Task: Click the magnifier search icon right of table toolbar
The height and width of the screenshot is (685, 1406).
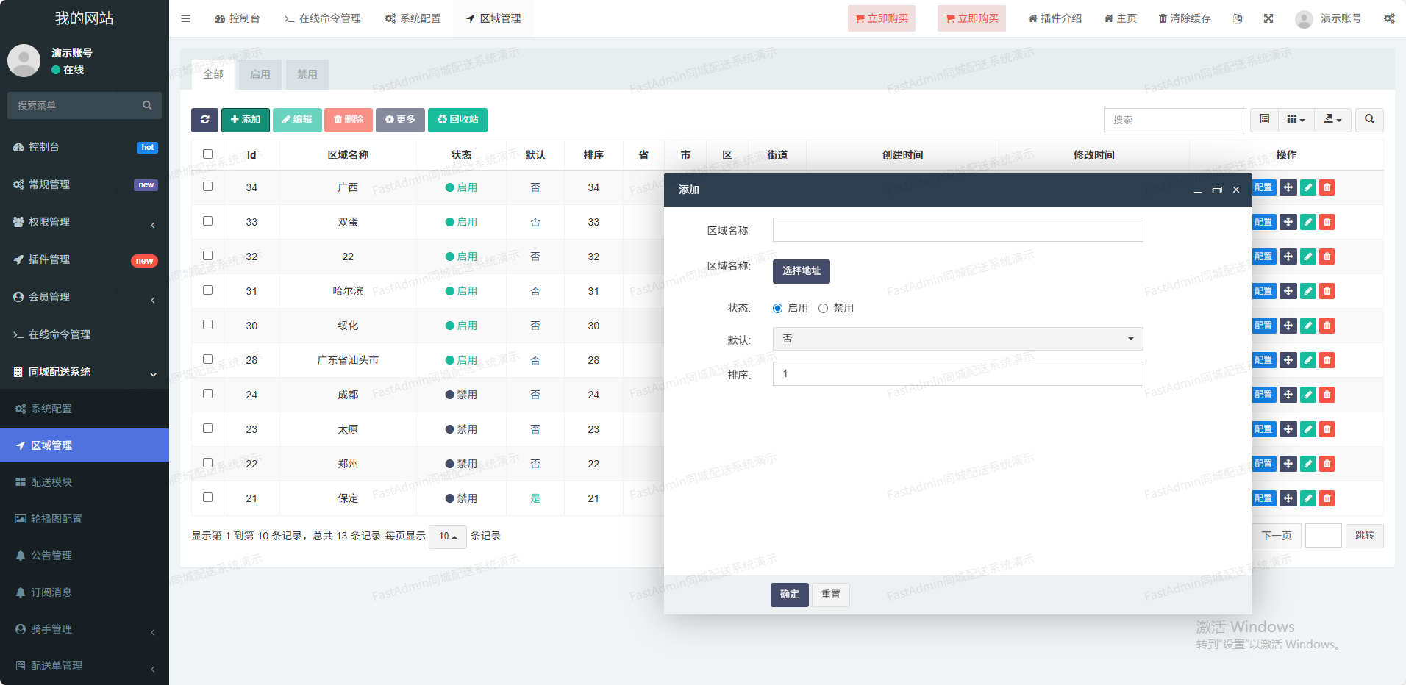Action: (x=1369, y=120)
